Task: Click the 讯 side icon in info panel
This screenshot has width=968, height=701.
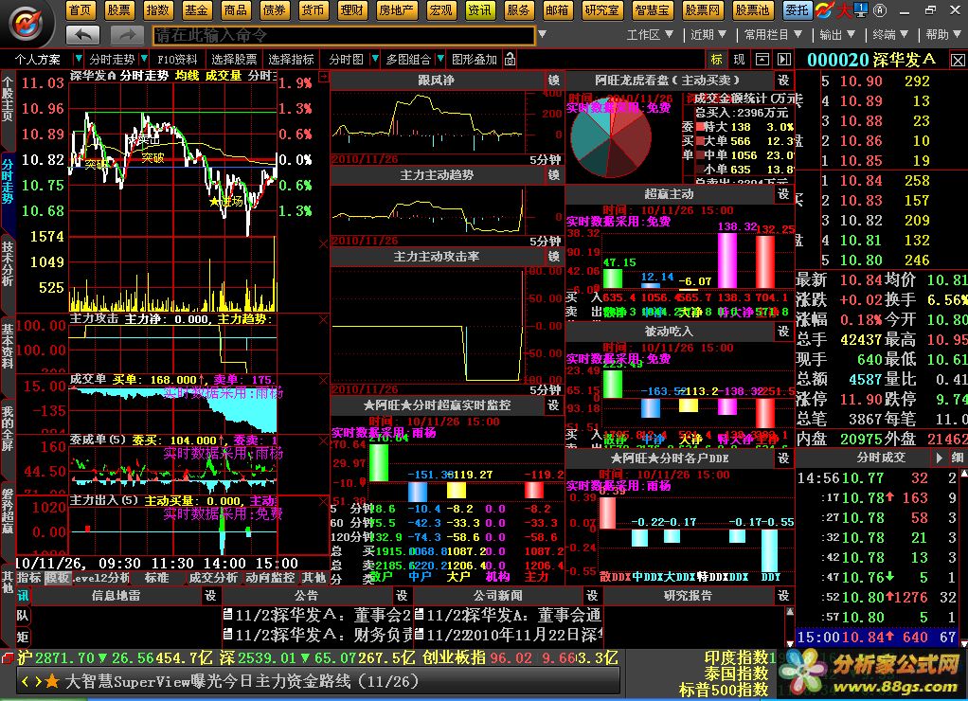Action: 23,596
